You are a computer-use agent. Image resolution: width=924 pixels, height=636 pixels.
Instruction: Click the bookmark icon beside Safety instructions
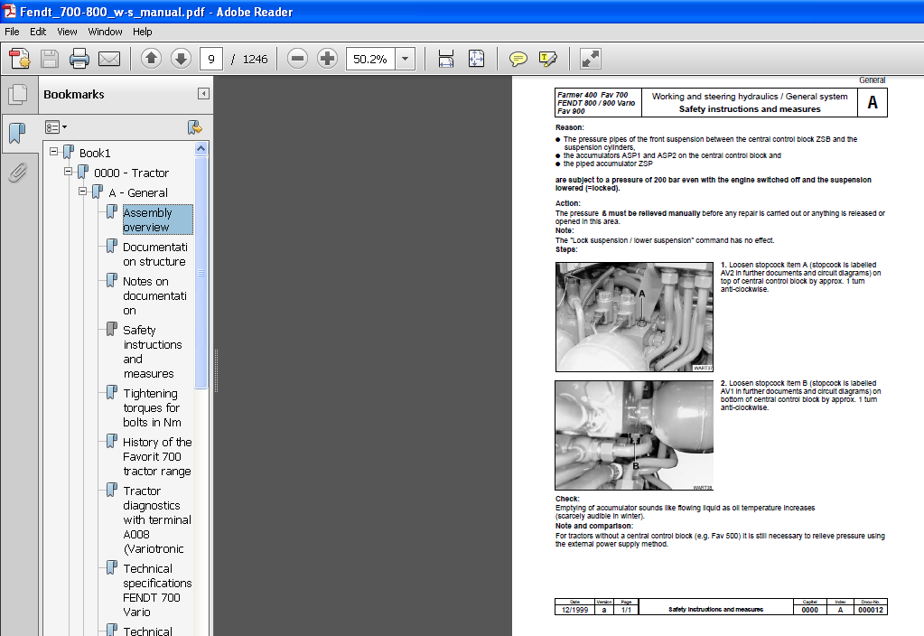click(x=111, y=329)
